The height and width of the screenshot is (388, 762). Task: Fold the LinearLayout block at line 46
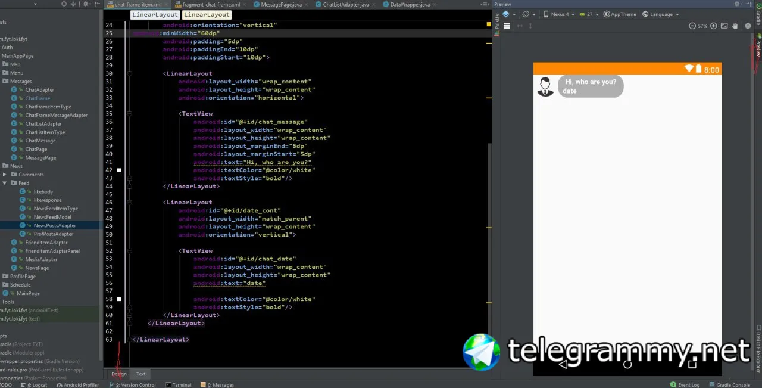tap(129, 203)
